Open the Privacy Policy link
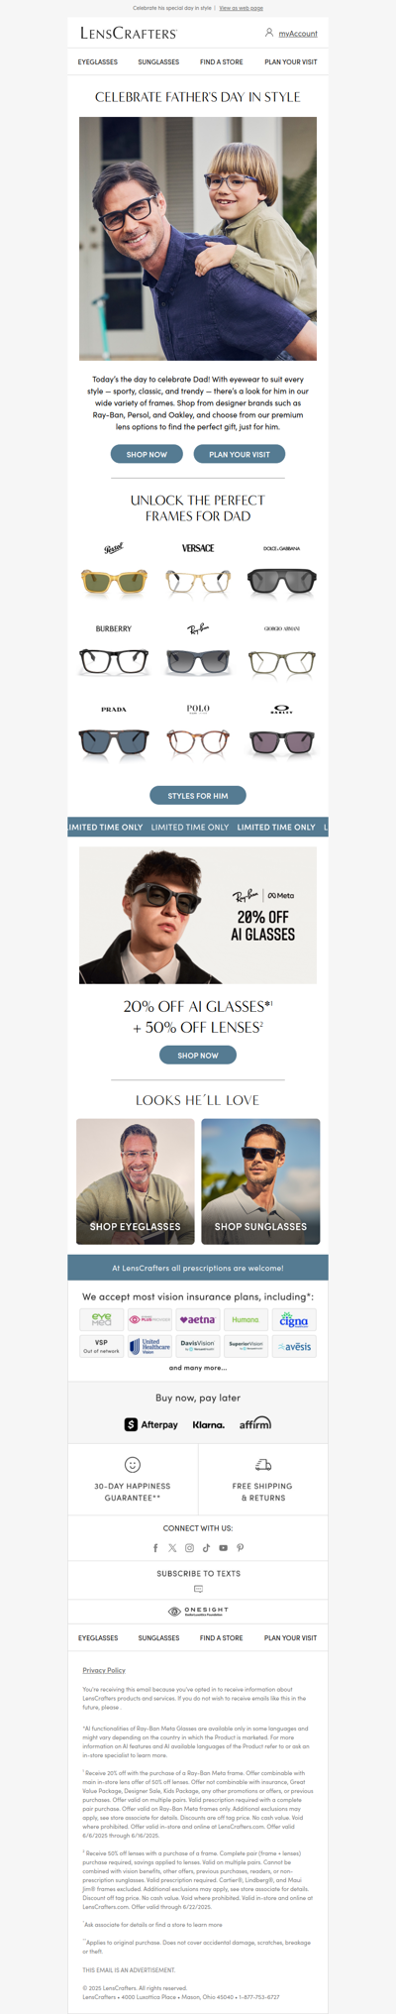The width and height of the screenshot is (396, 2014). coord(104,1670)
